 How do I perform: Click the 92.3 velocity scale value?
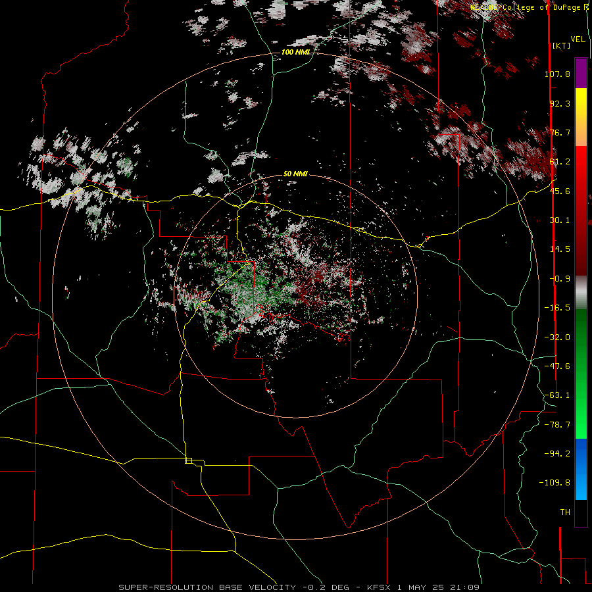560,103
